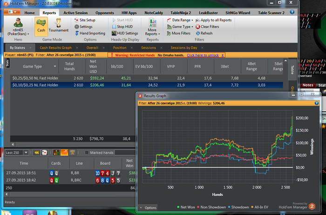The height and width of the screenshot is (215, 326).
Task: Open the Table Scanner 2 ribbon tab
Action: click(271, 13)
